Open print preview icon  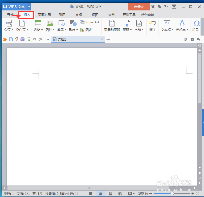[x=28, y=39]
